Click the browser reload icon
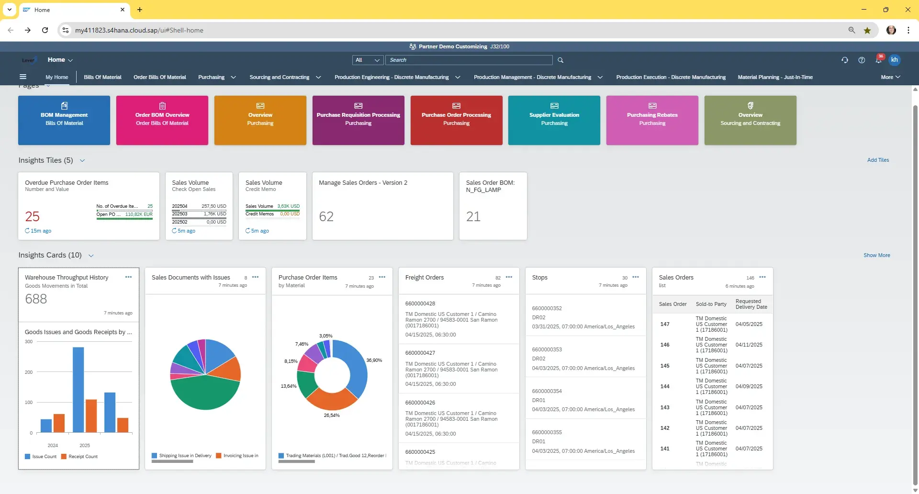 pos(45,30)
